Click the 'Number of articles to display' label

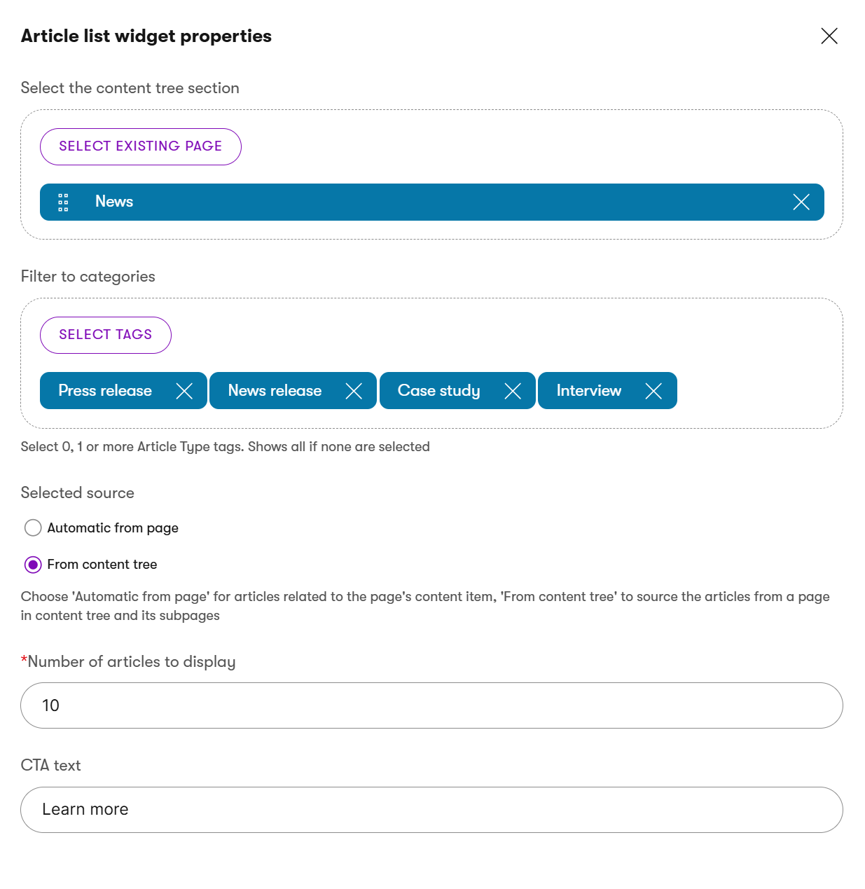(131, 662)
